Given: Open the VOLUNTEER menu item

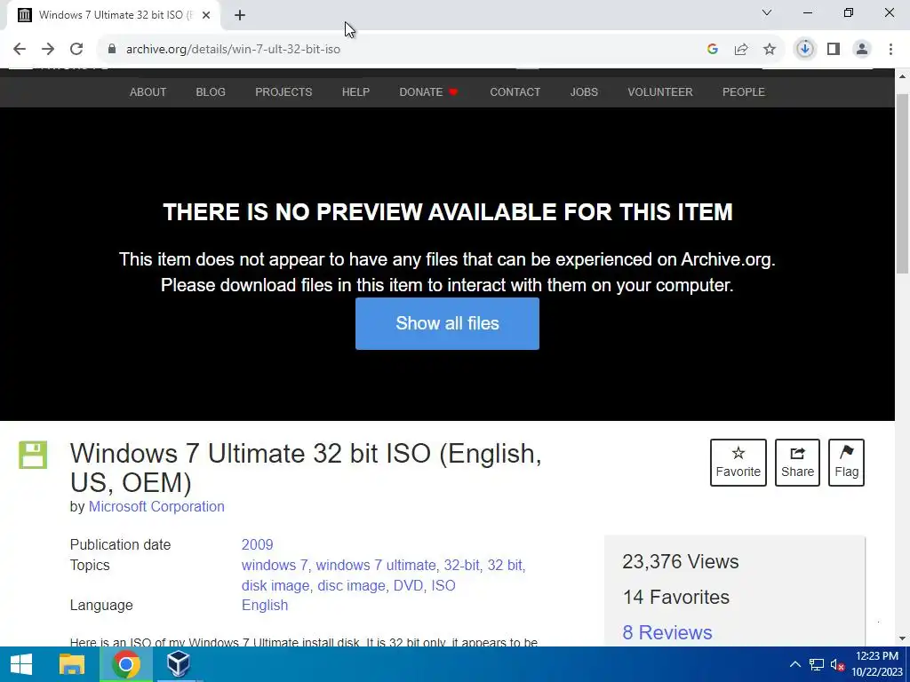Looking at the screenshot, I should coord(660,92).
